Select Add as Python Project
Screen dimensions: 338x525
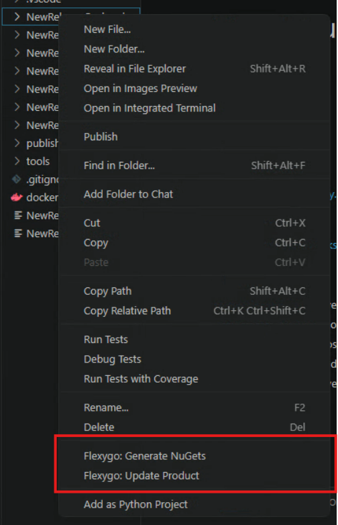click(x=135, y=504)
